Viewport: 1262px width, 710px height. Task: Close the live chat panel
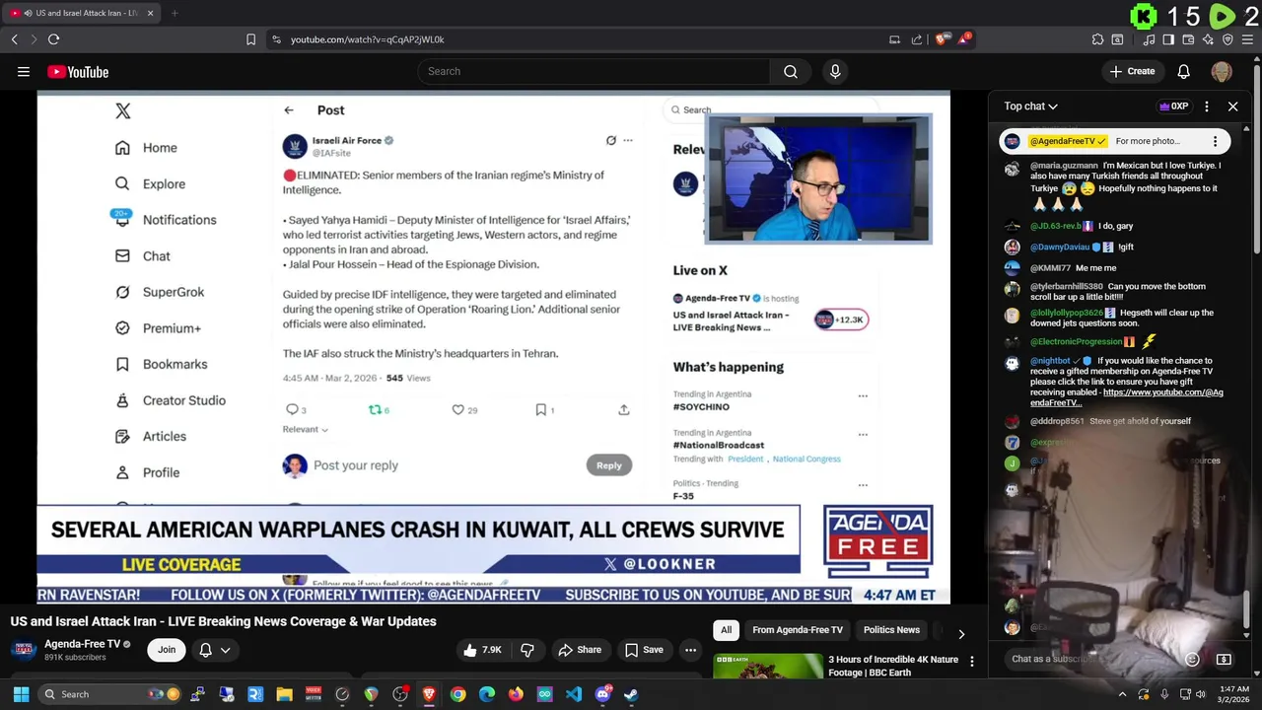click(1232, 106)
